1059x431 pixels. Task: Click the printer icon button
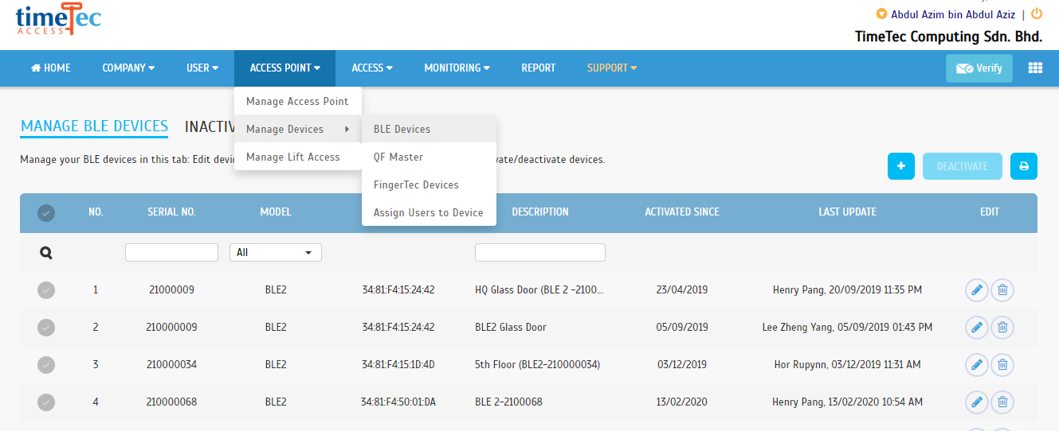[1024, 166]
